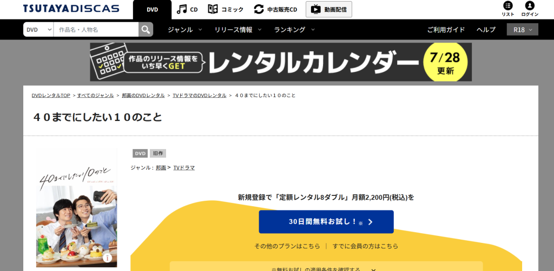Click the 中古販売CD recycle arrows icon

[259, 9]
